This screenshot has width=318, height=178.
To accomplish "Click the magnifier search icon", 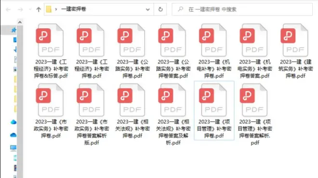I will pyautogui.click(x=181, y=9).
